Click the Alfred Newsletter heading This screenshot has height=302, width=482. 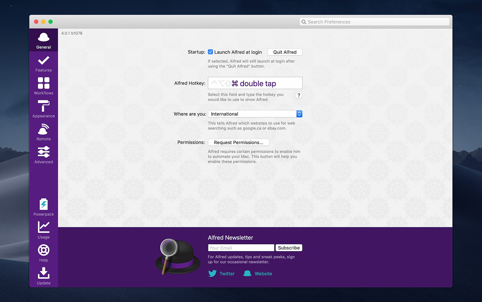230,238
